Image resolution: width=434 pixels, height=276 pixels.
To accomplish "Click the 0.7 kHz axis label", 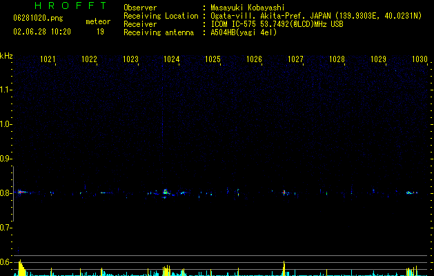I will click(5, 228).
